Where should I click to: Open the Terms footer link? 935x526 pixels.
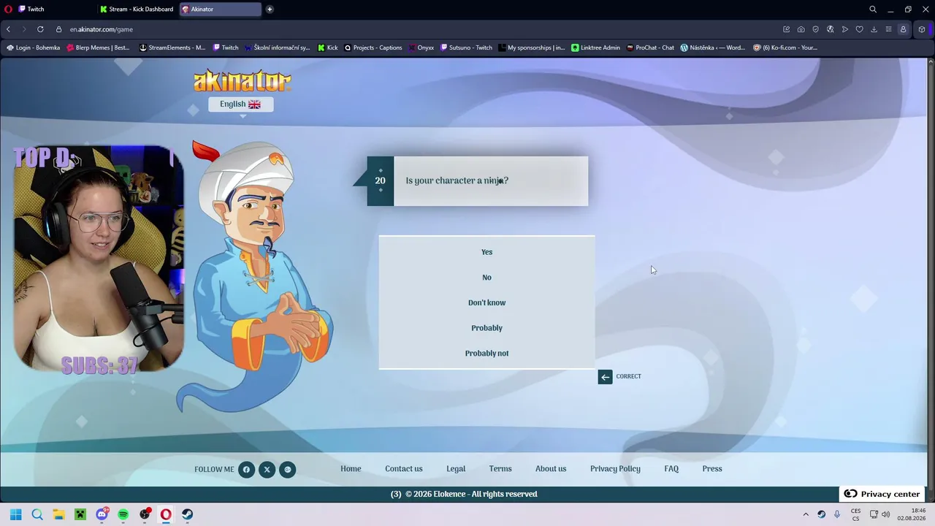pyautogui.click(x=500, y=469)
